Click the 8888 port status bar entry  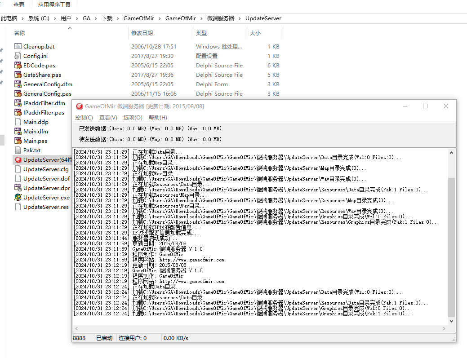79,338
